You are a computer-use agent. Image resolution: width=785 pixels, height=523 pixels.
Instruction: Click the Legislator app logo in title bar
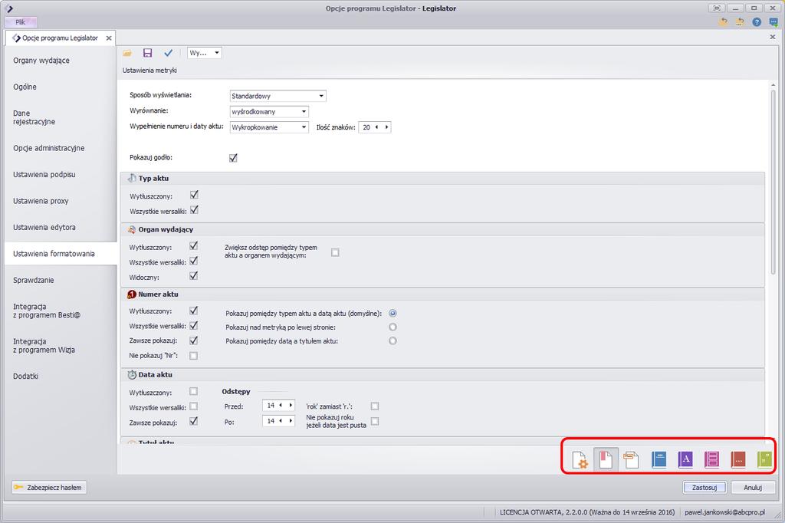(9, 8)
